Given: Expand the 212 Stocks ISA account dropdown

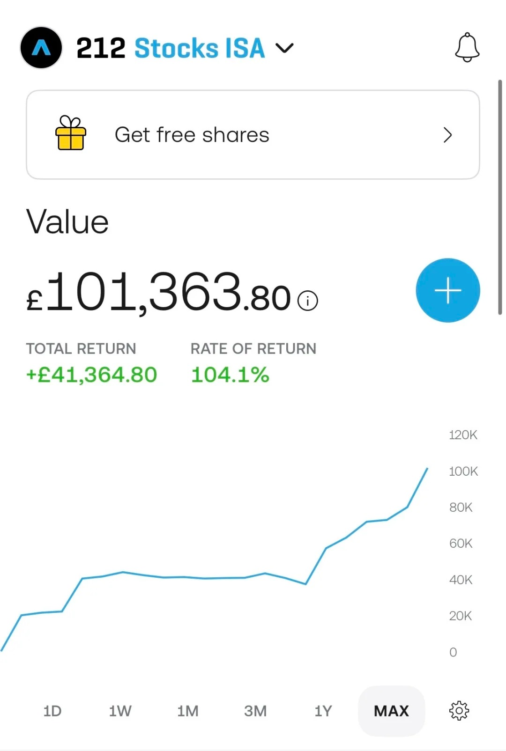Looking at the screenshot, I should coord(284,48).
